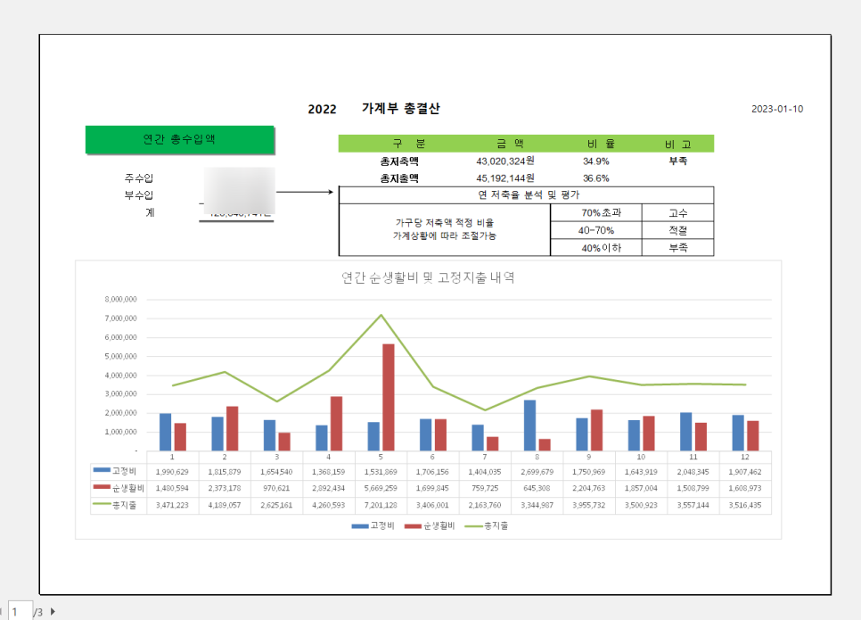This screenshot has height=620, width=861.
Task: Click the green '연간 총수입액' header box
Action: pyautogui.click(x=179, y=139)
